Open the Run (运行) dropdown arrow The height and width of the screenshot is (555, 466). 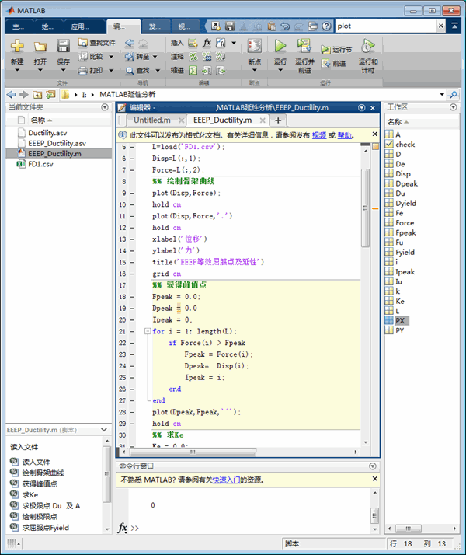click(280, 70)
